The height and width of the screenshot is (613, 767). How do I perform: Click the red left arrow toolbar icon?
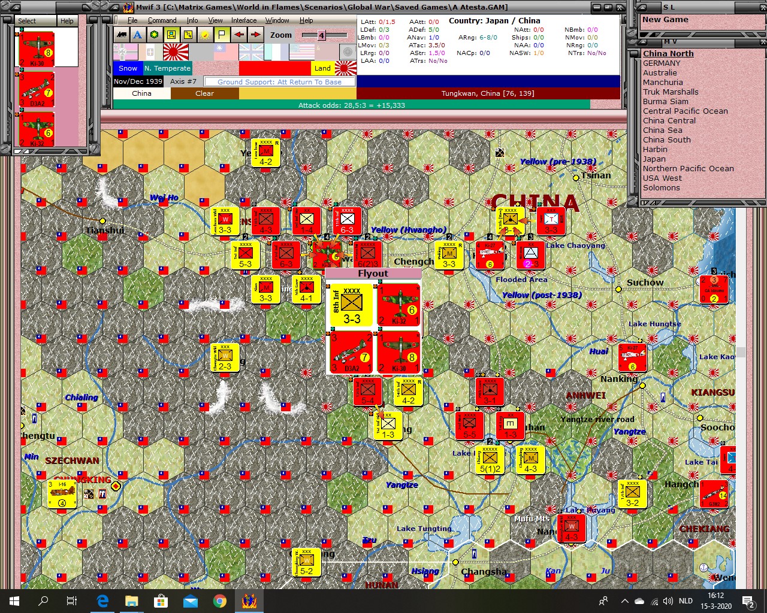(239, 35)
